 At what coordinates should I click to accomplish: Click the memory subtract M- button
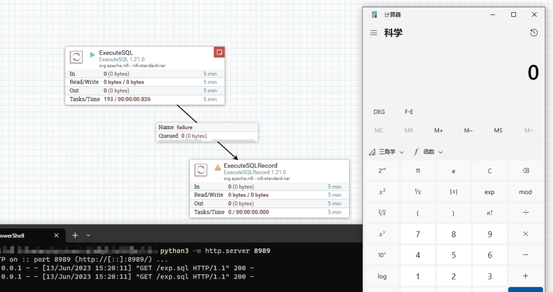tap(469, 131)
